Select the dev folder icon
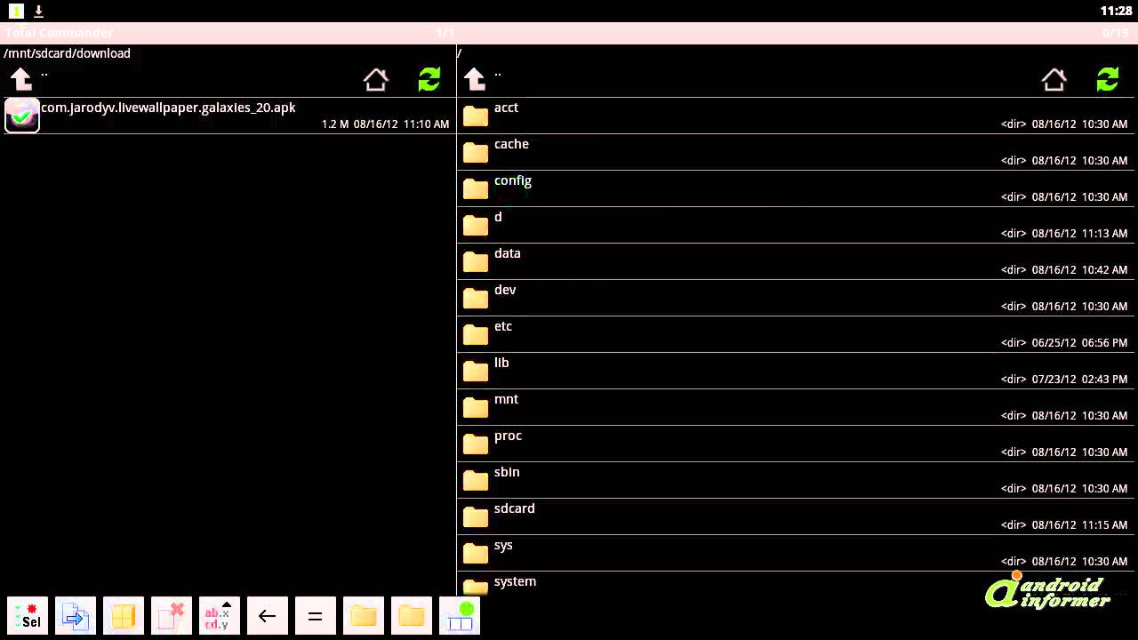Image resolution: width=1138 pixels, height=640 pixels. click(x=476, y=299)
